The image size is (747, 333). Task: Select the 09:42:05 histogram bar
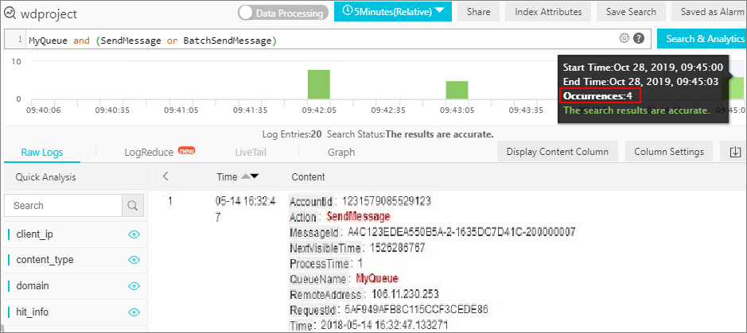pos(319,84)
